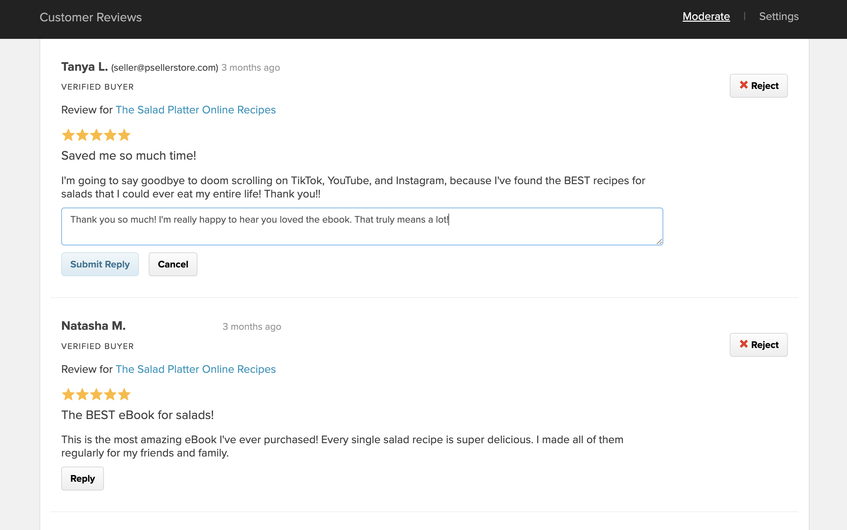This screenshot has height=530, width=847.
Task: Reject Tanya L.'s review
Action: tap(758, 86)
